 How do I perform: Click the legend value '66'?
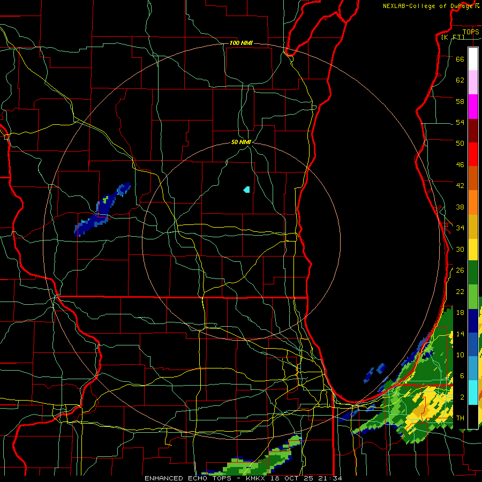pos(460,59)
